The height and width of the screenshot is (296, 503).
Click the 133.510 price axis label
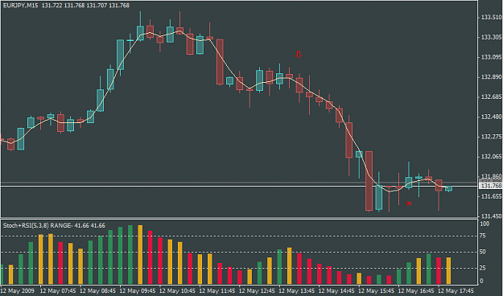click(x=491, y=18)
